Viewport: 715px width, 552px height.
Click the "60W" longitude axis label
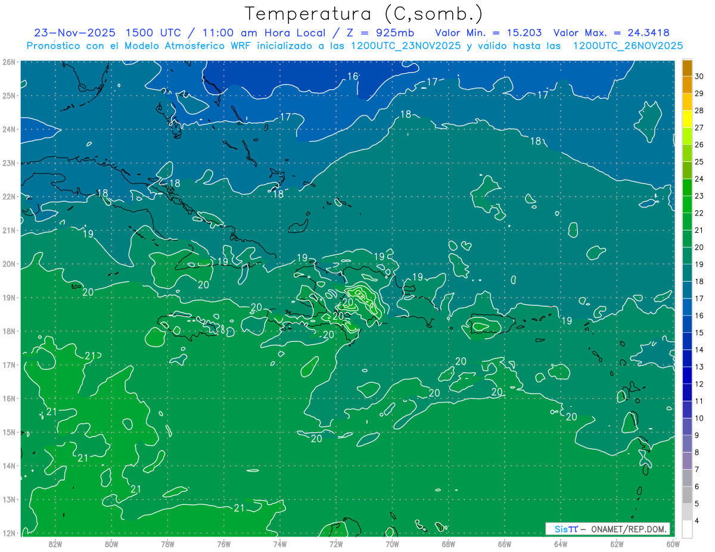(673, 544)
